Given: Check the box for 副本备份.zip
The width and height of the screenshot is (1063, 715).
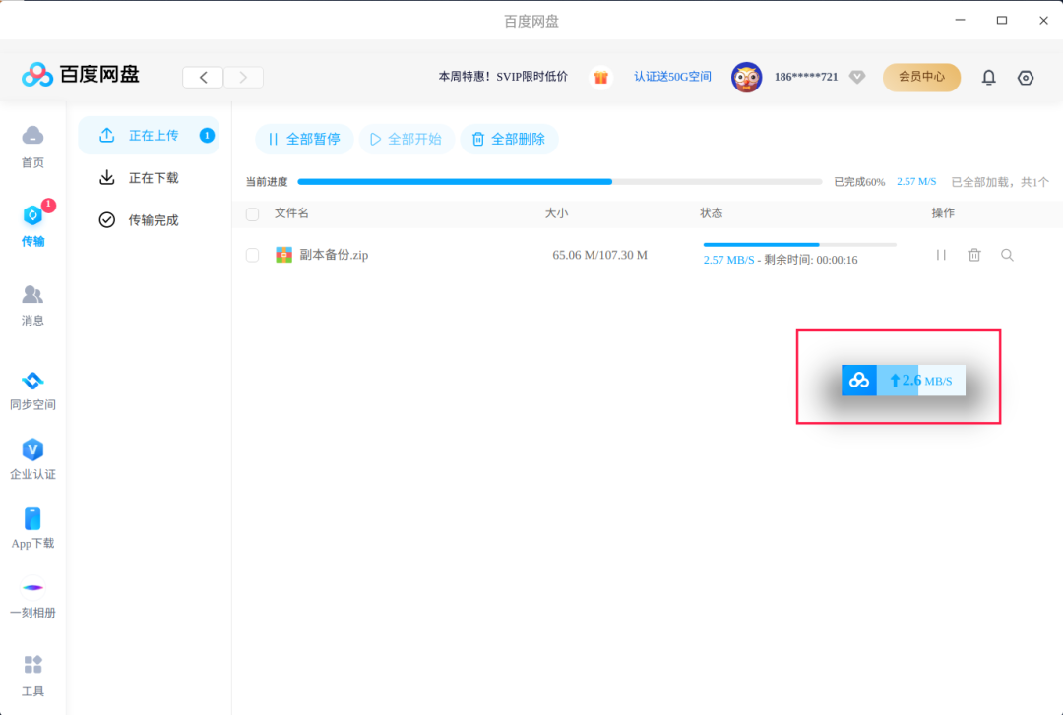Looking at the screenshot, I should (x=252, y=255).
